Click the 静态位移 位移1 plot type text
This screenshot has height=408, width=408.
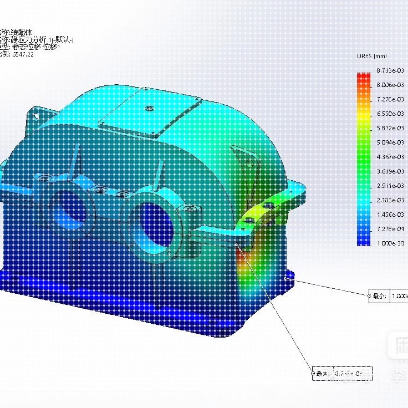pyautogui.click(x=36, y=47)
